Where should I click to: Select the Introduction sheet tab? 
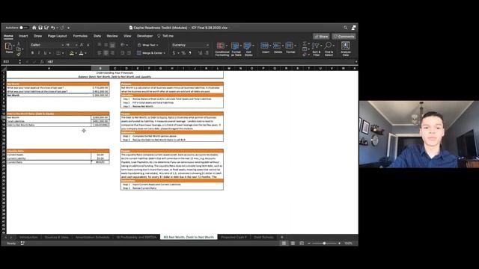[28, 238]
